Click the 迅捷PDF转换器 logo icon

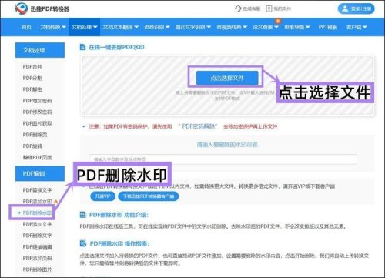pyautogui.click(x=22, y=8)
